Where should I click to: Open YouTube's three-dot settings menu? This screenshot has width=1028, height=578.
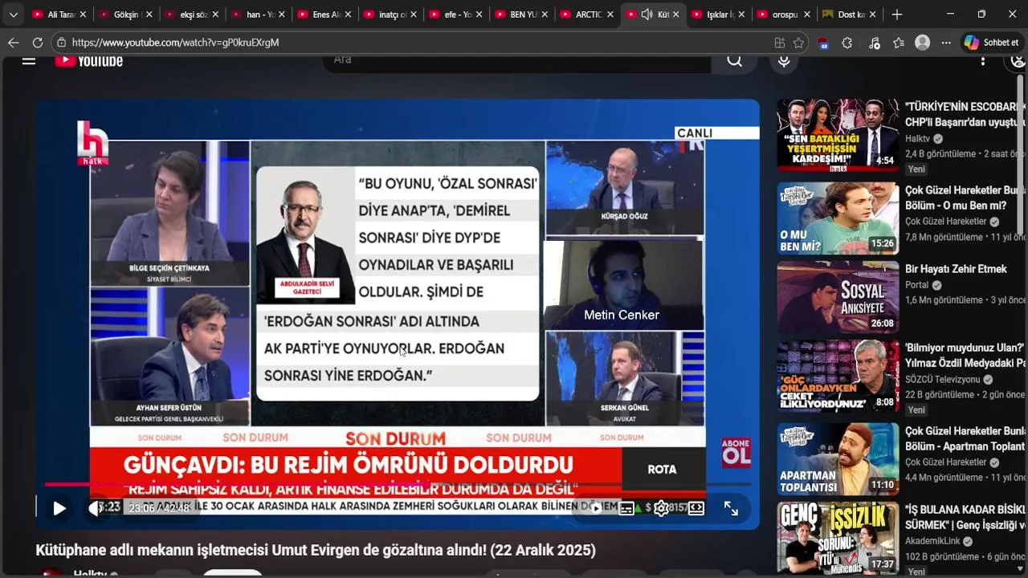[x=982, y=60]
